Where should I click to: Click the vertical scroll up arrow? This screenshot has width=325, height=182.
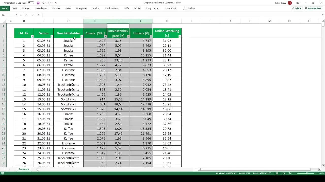[x=323, y=20]
